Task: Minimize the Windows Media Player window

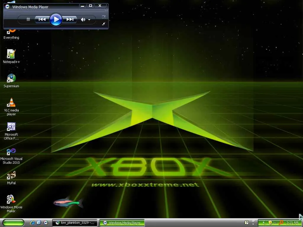Action: [x=83, y=6]
